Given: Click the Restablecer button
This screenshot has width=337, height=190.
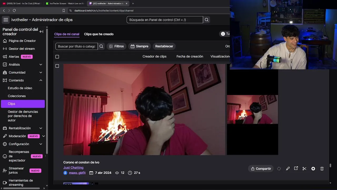Looking at the screenshot, I should click(164, 46).
